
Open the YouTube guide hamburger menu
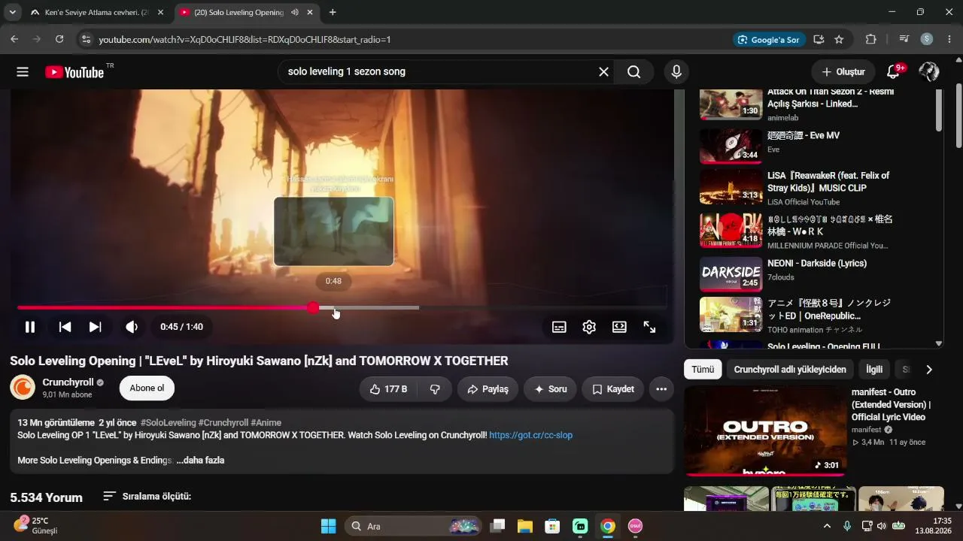[23, 72]
